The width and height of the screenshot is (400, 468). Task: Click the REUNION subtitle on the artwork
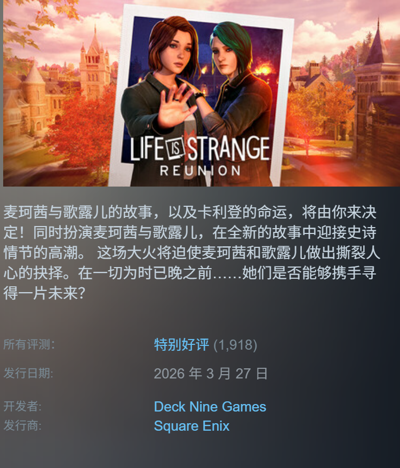[200, 171]
